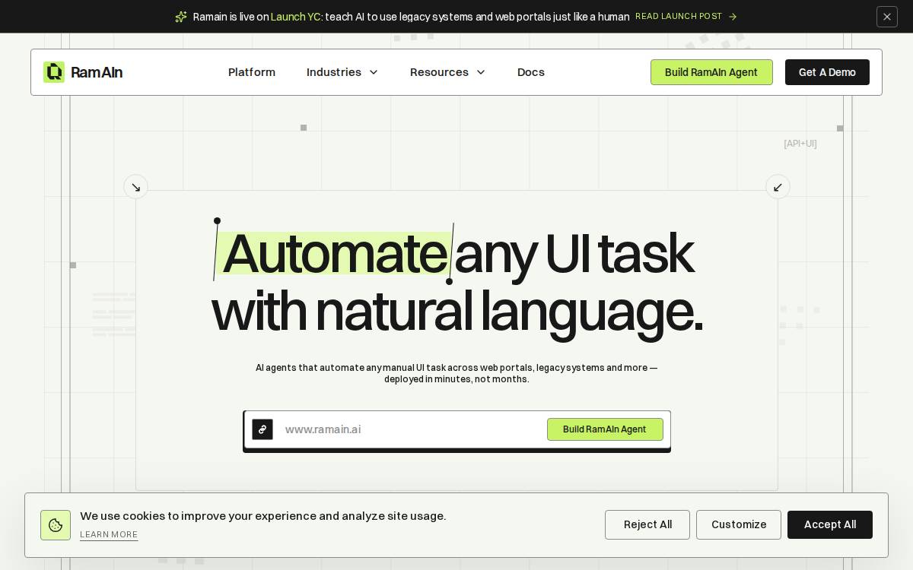This screenshot has height=570, width=913.
Task: Open the Learn More cookie link
Action: (x=109, y=535)
